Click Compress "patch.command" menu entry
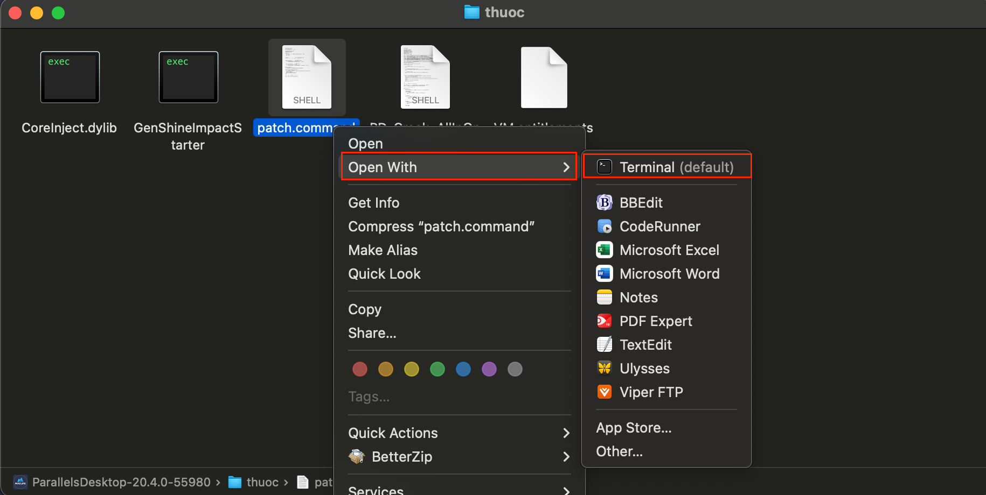The width and height of the screenshot is (986, 495). 441,227
